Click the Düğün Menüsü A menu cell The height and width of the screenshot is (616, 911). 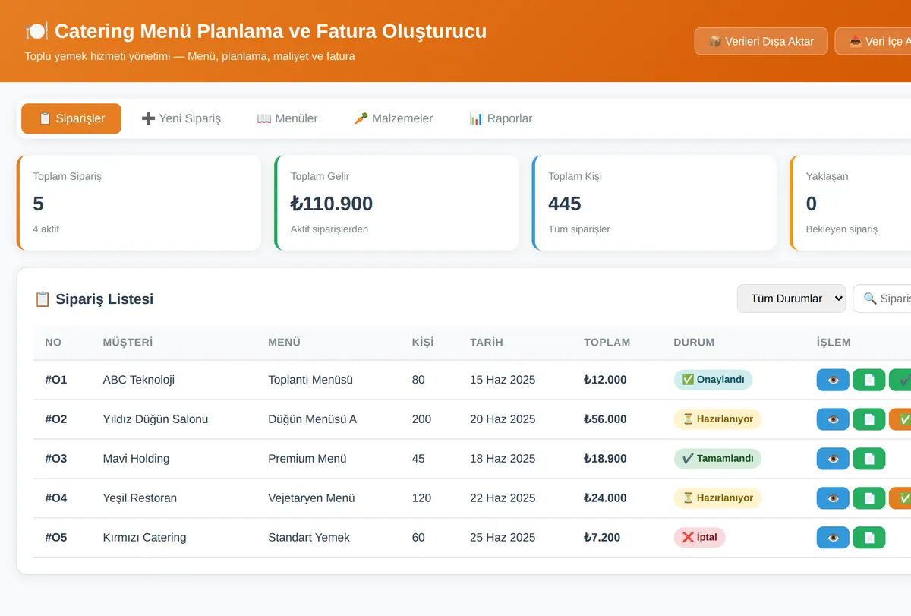pos(313,419)
